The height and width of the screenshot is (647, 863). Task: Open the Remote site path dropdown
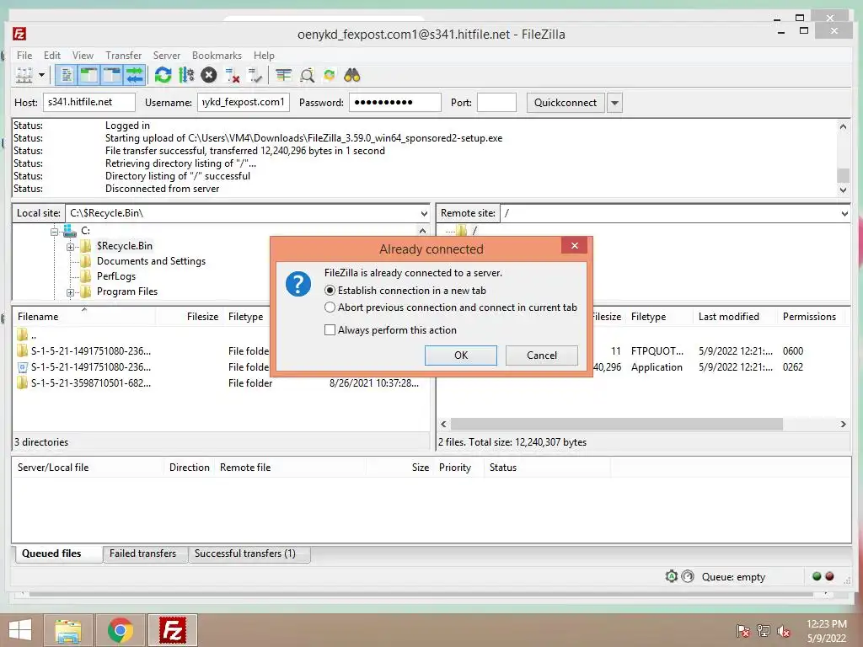click(844, 213)
